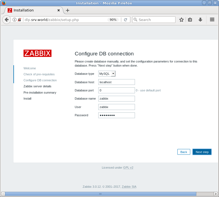The image size is (219, 197).
Task: Click the scrollbar left arrow
Action: pos(3,194)
